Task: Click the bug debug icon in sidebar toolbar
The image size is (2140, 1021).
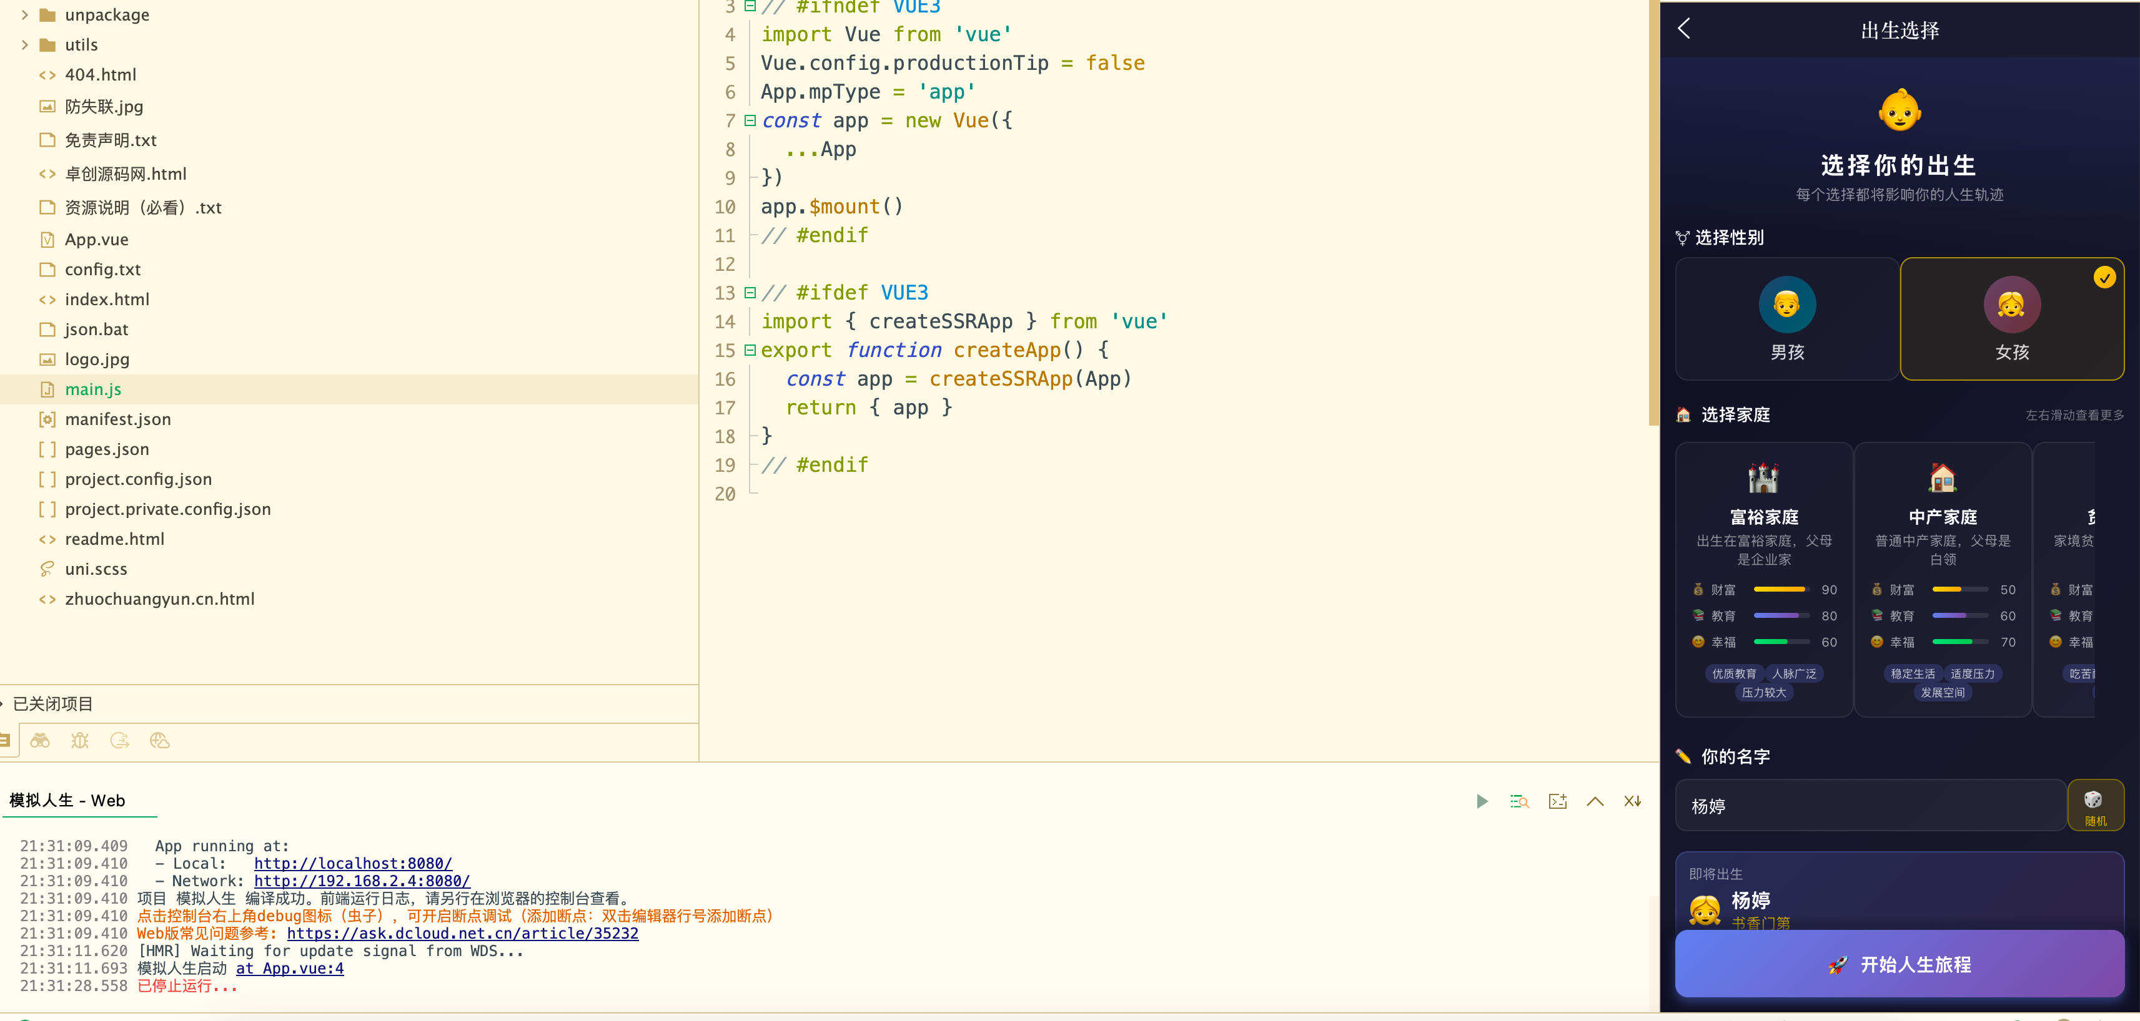Action: coord(80,740)
